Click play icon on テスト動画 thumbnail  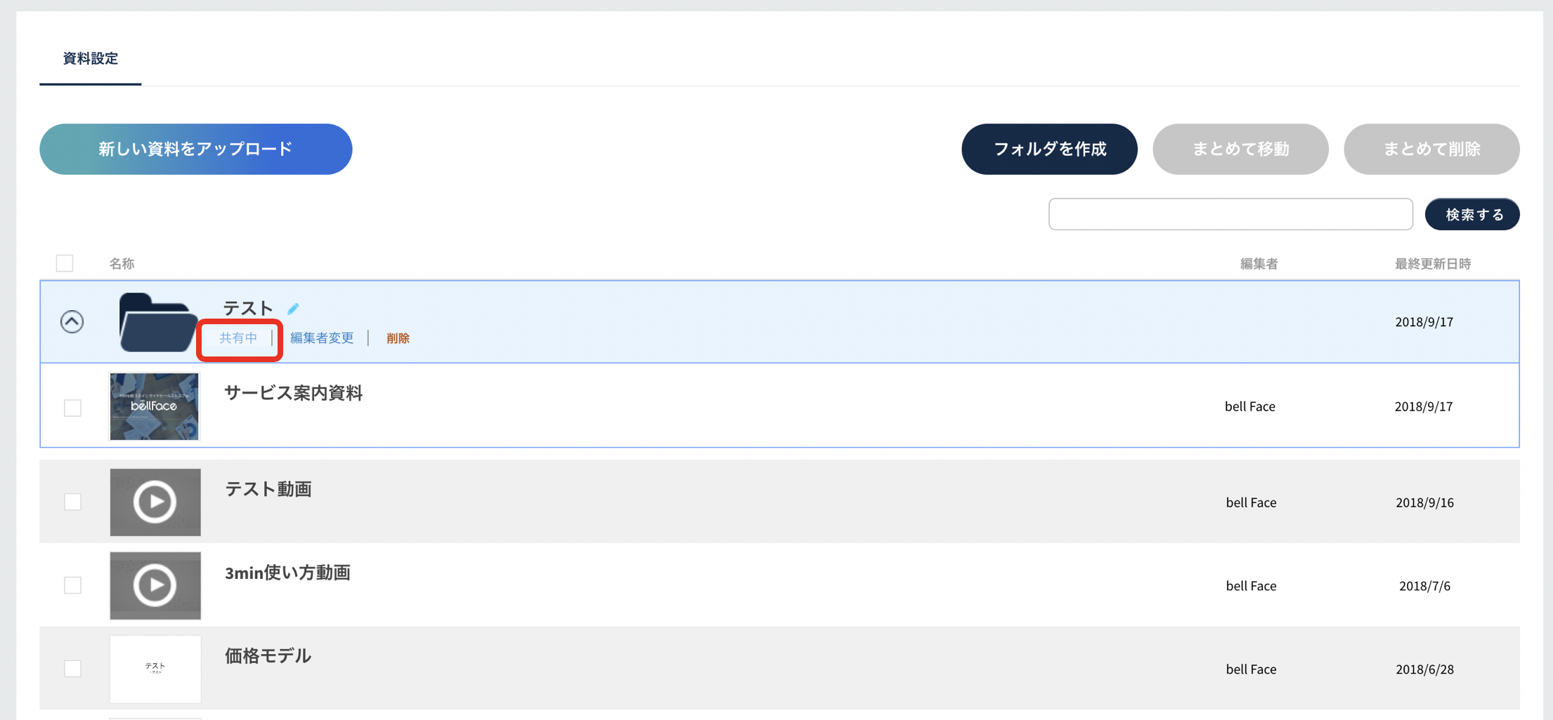155,502
